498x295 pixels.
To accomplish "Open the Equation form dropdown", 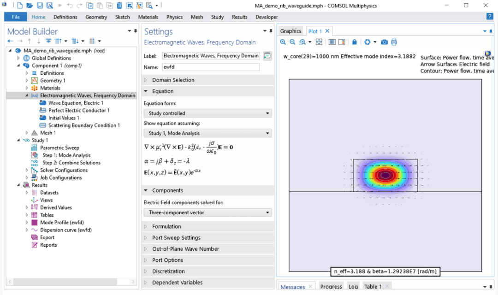I will 207,113.
